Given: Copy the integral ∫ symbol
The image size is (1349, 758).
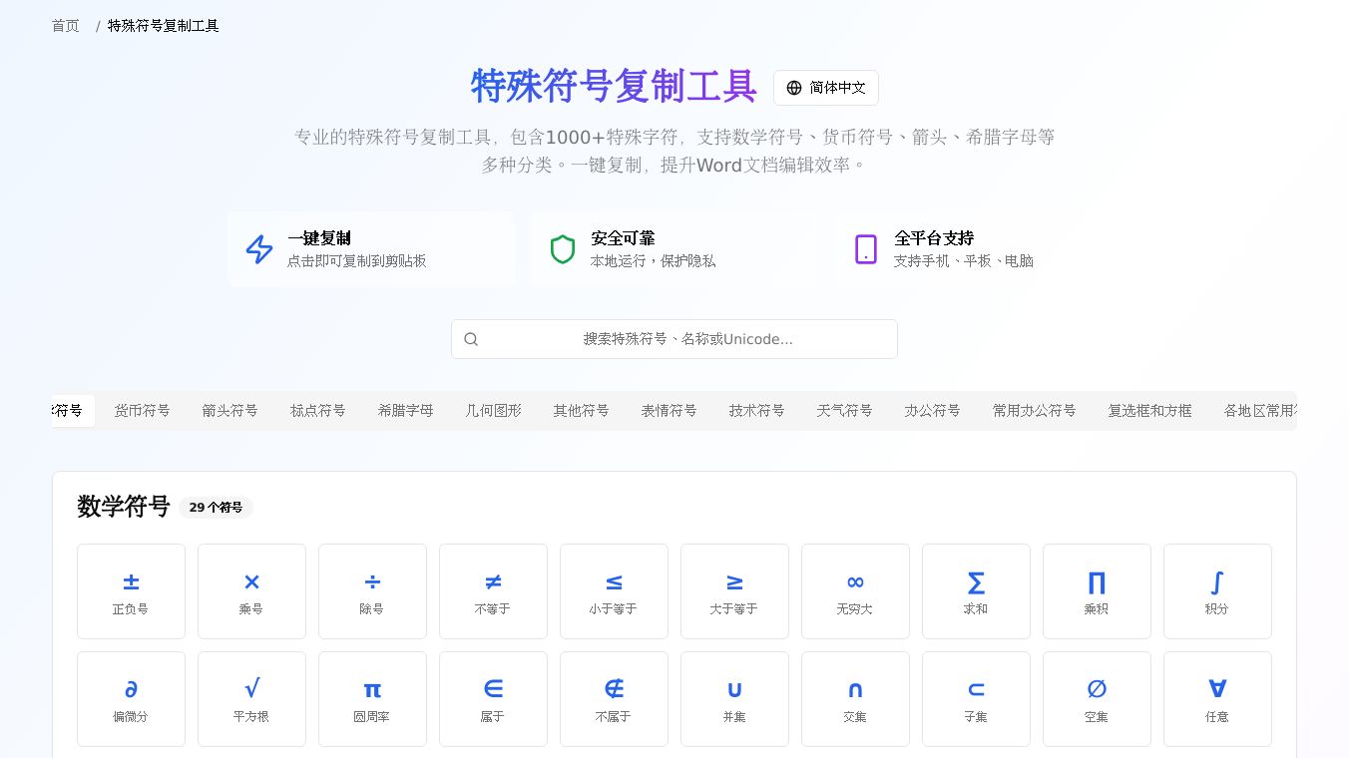Looking at the screenshot, I should 1217,591.
